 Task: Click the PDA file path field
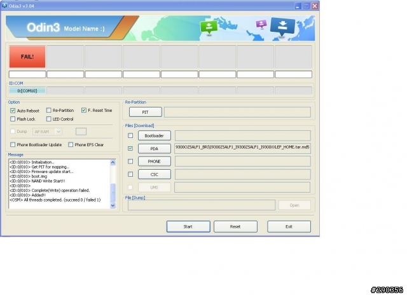(242, 148)
